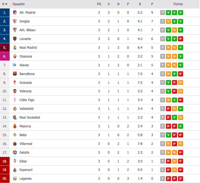Click the Real Madrid crest icon
This screenshot has height=183, width=200.
pos(15,48)
